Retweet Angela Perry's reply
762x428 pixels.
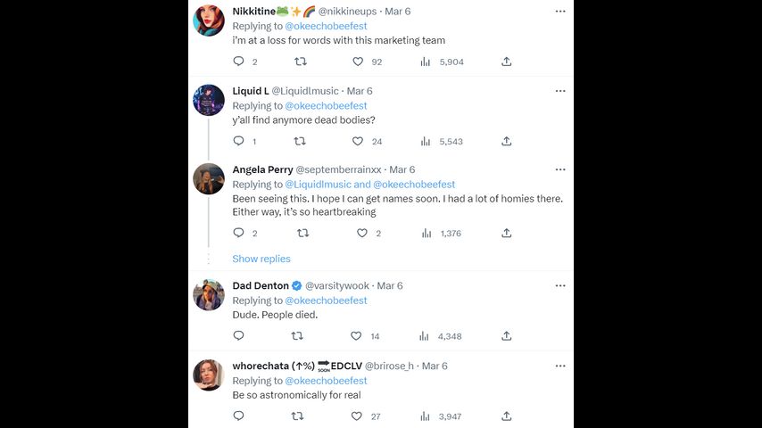click(x=302, y=233)
